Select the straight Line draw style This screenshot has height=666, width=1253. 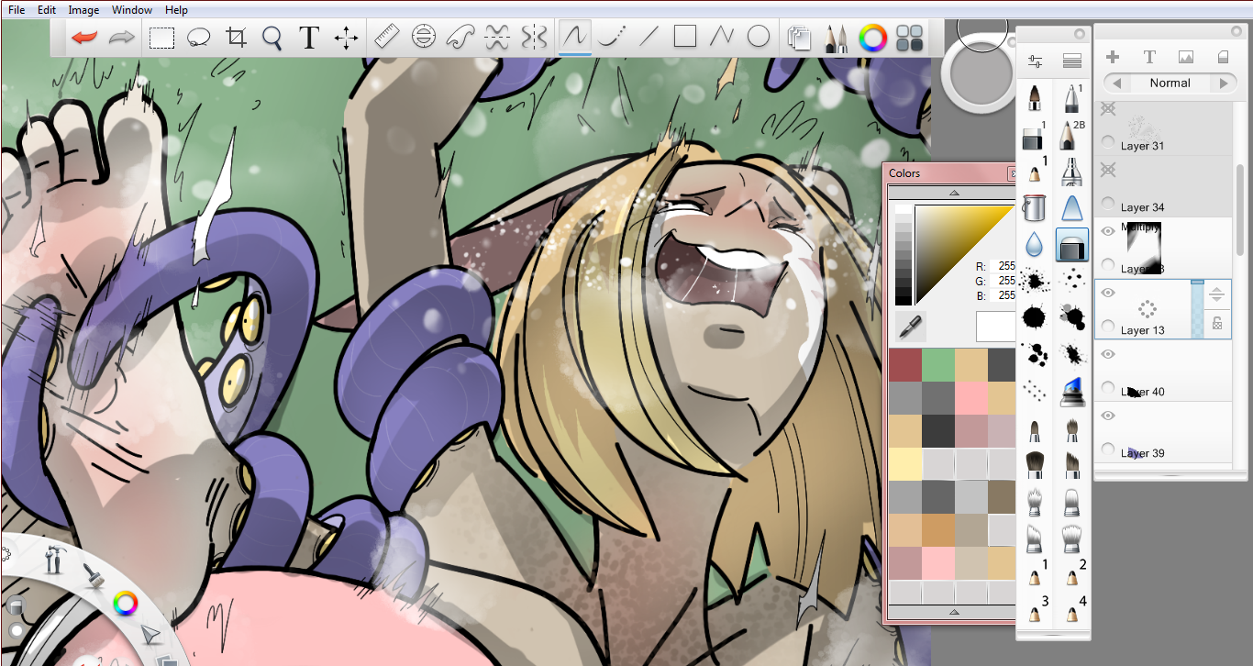click(x=649, y=38)
